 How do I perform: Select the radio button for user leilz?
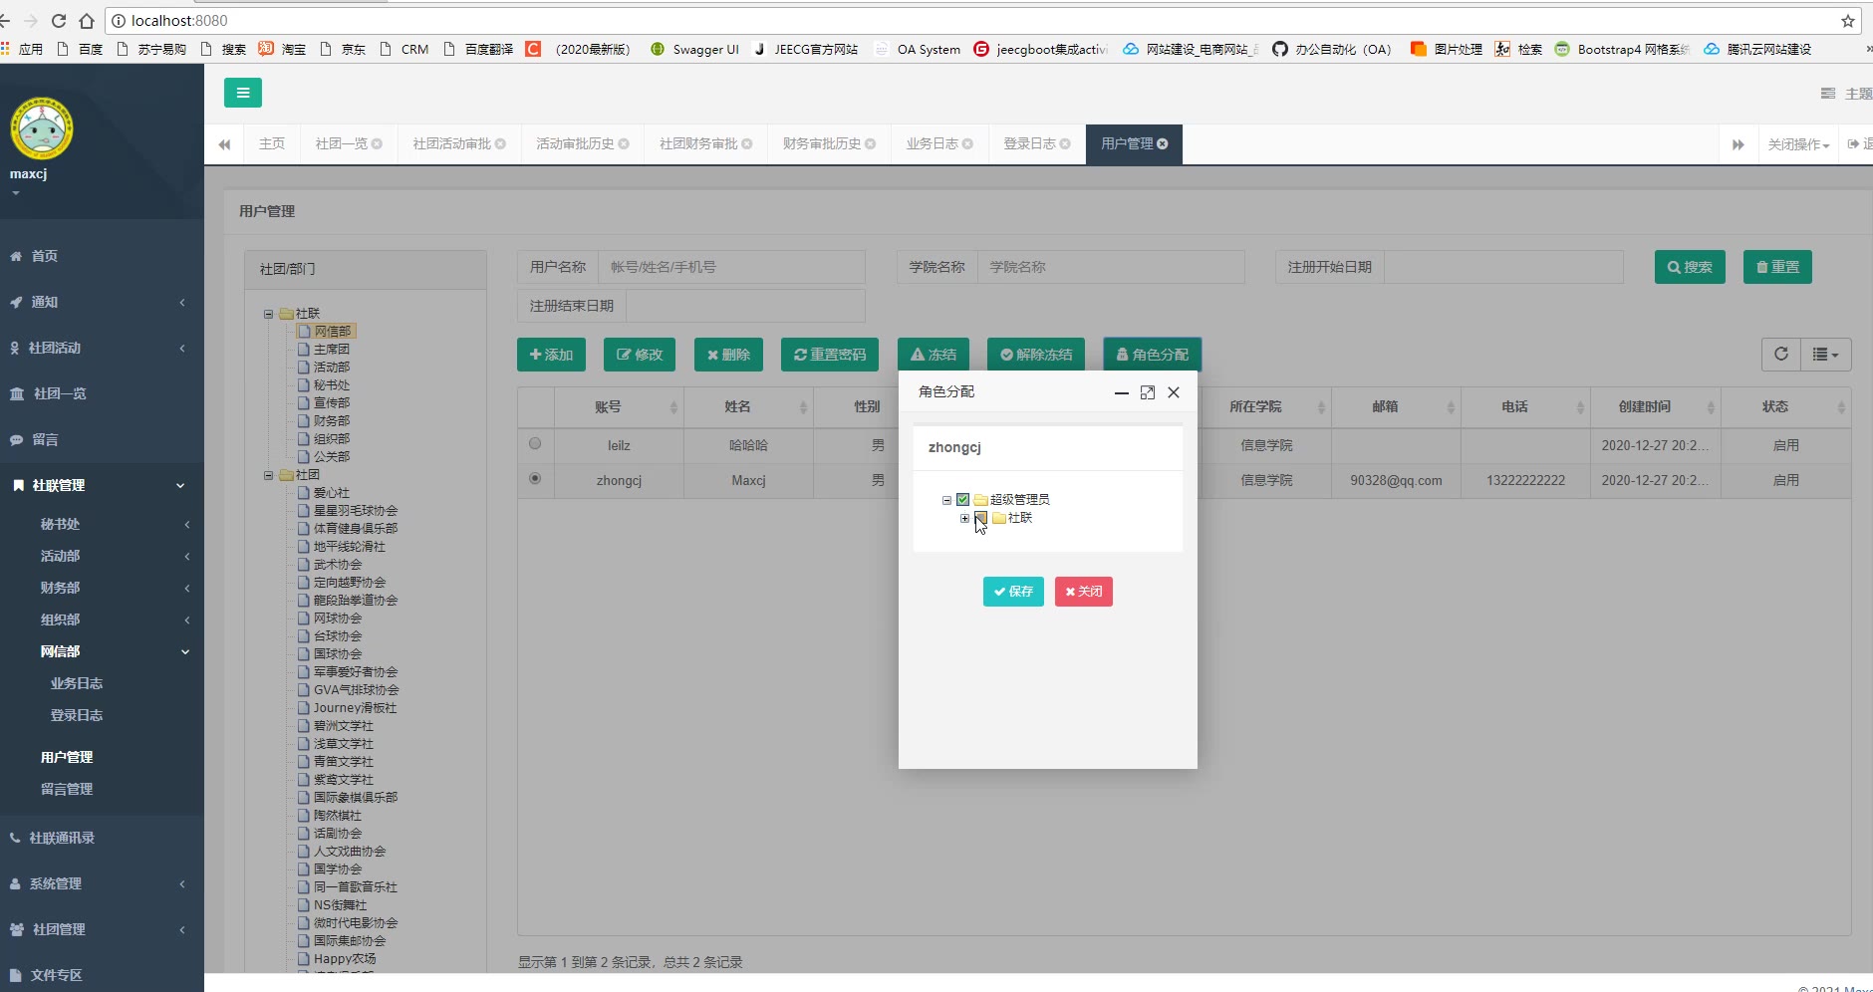pyautogui.click(x=535, y=444)
